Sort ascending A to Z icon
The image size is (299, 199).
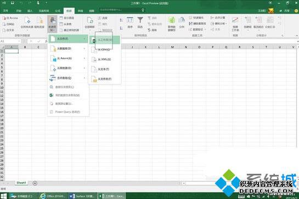[121, 20]
